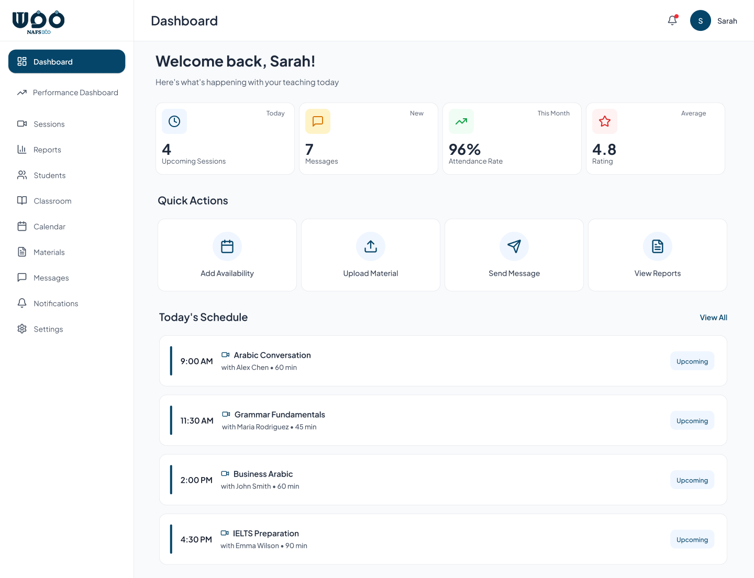
Task: Open the Reports bar chart icon
Action: point(22,150)
